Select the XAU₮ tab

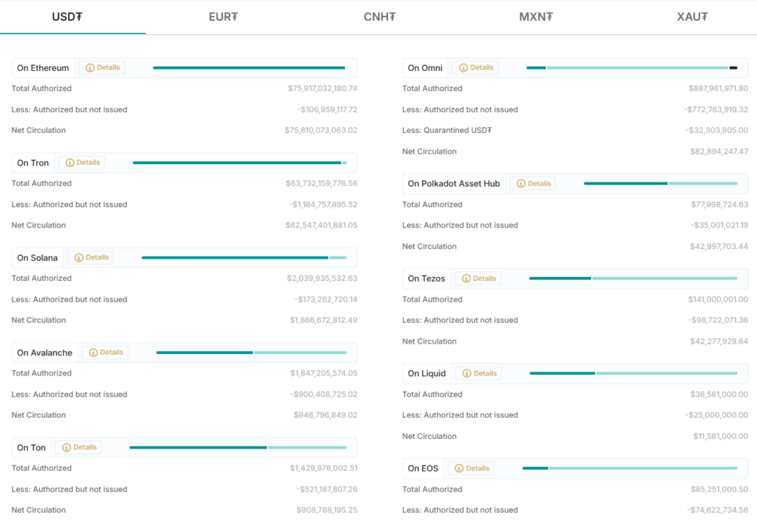pos(692,16)
